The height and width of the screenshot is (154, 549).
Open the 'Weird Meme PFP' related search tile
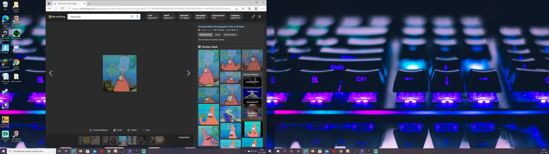click(252, 92)
